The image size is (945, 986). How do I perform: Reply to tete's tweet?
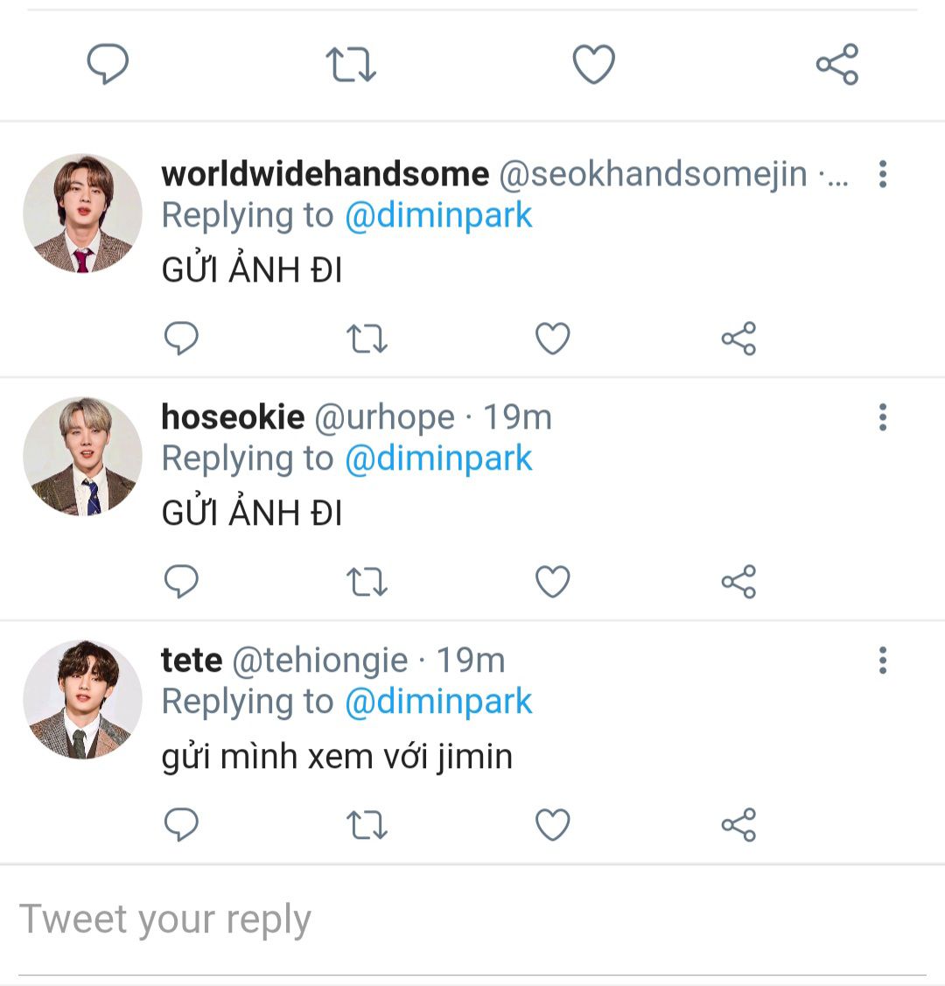click(x=182, y=825)
